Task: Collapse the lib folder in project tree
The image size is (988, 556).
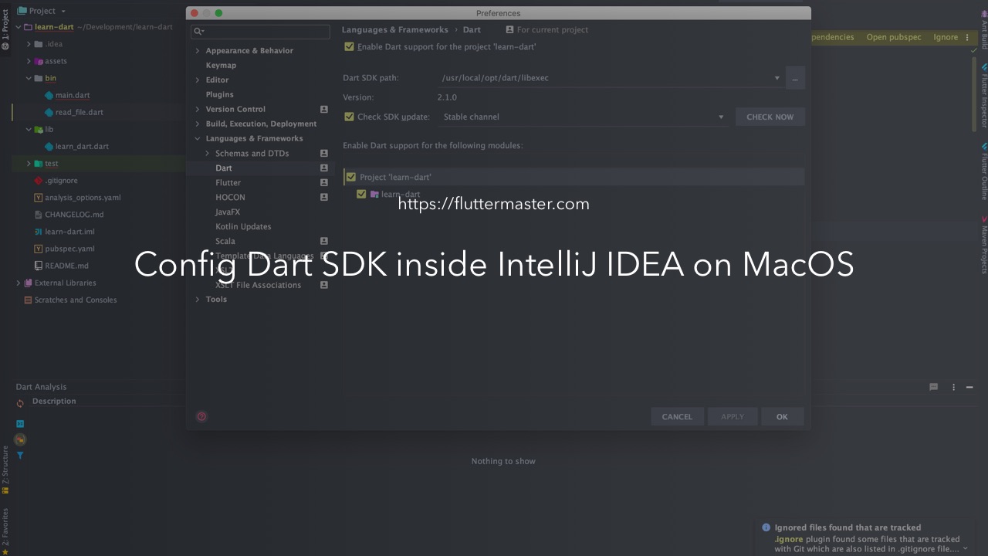Action: 29,130
